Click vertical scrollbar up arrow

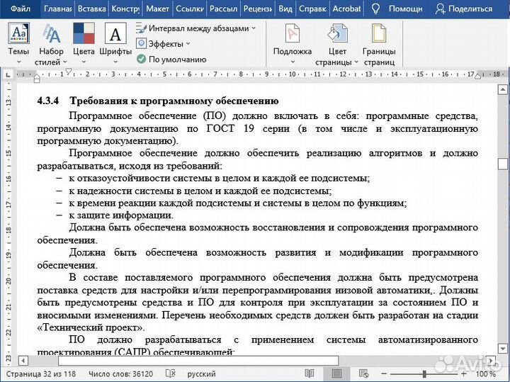[503, 89]
